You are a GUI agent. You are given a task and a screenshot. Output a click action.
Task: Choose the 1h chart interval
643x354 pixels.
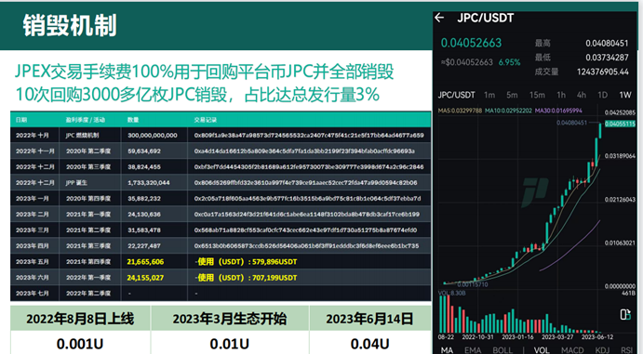click(x=561, y=95)
